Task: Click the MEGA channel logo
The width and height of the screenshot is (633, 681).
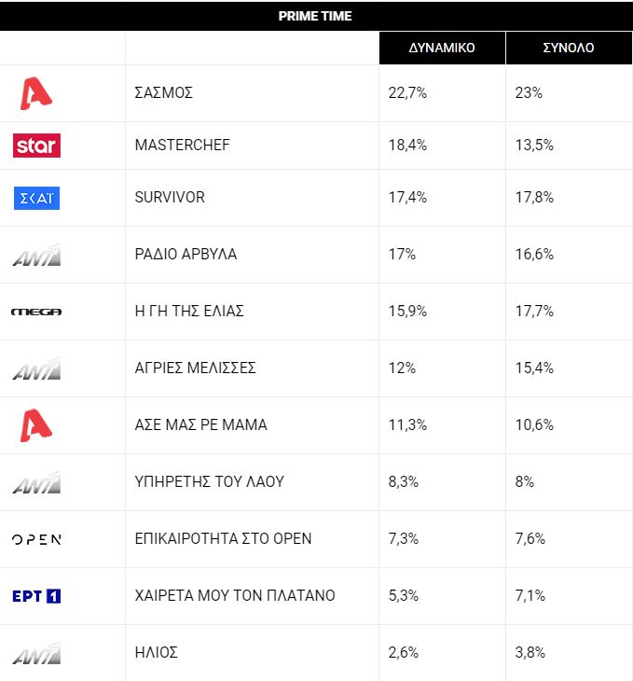Action: 36,312
